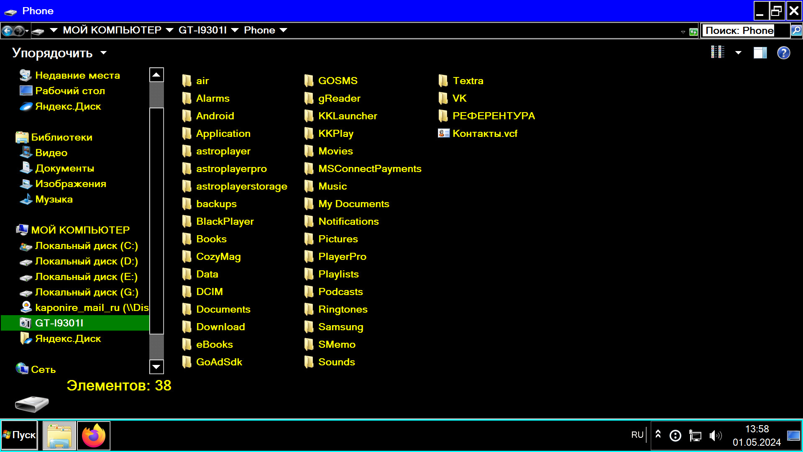This screenshot has width=803, height=452.
Task: Click the refresh address bar icon
Action: [693, 32]
